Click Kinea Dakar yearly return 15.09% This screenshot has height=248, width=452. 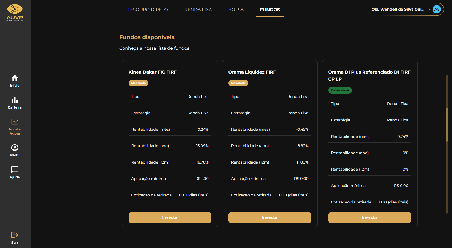coord(202,146)
